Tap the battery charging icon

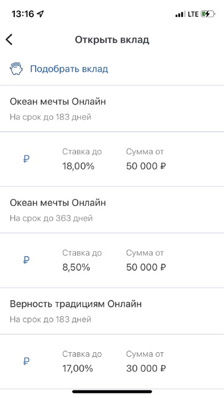pos(208,14)
